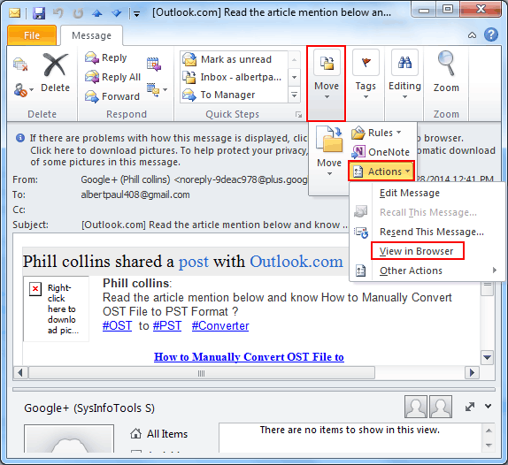The image size is (508, 465).
Task: Click horizontal scrollbar right arrow
Action: (472, 373)
